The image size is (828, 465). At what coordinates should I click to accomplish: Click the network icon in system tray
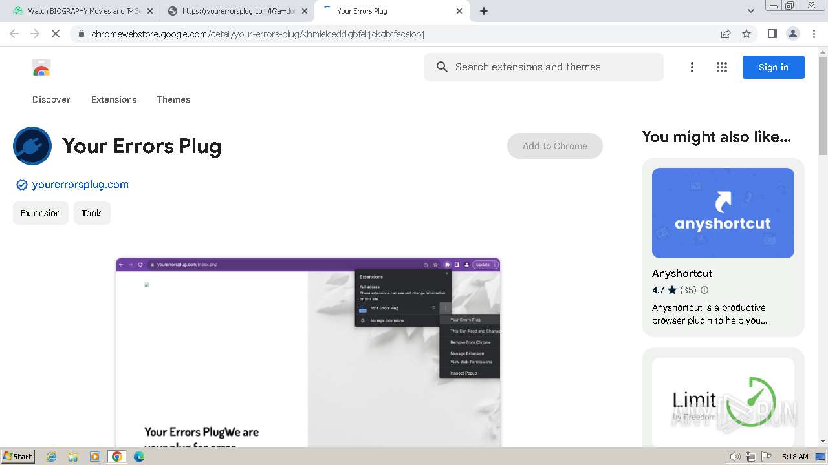pos(751,457)
